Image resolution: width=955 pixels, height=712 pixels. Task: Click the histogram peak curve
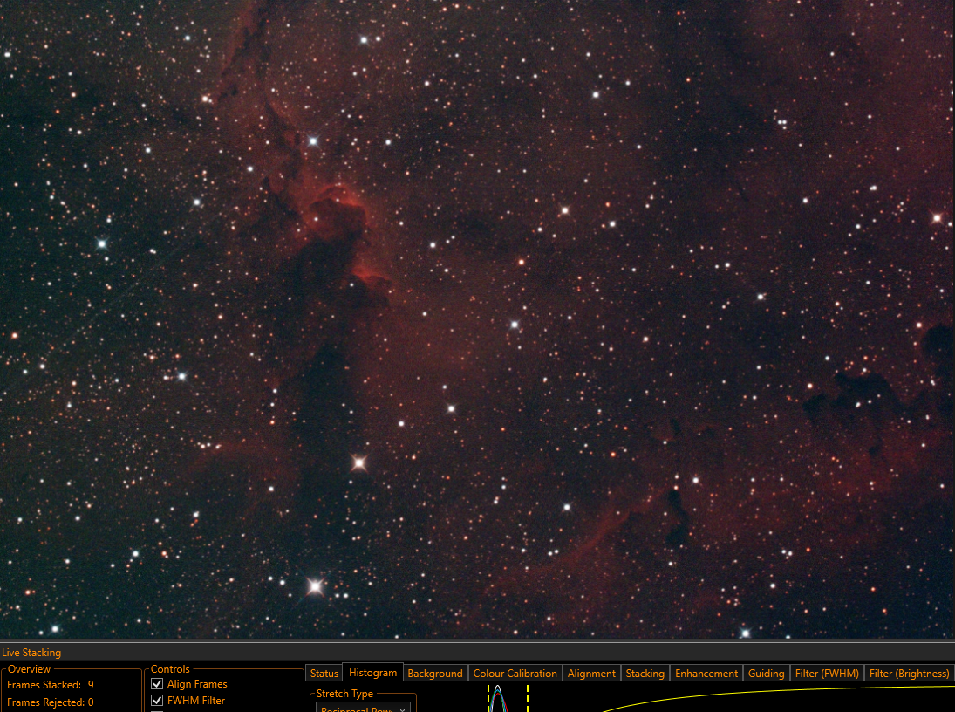click(x=498, y=698)
